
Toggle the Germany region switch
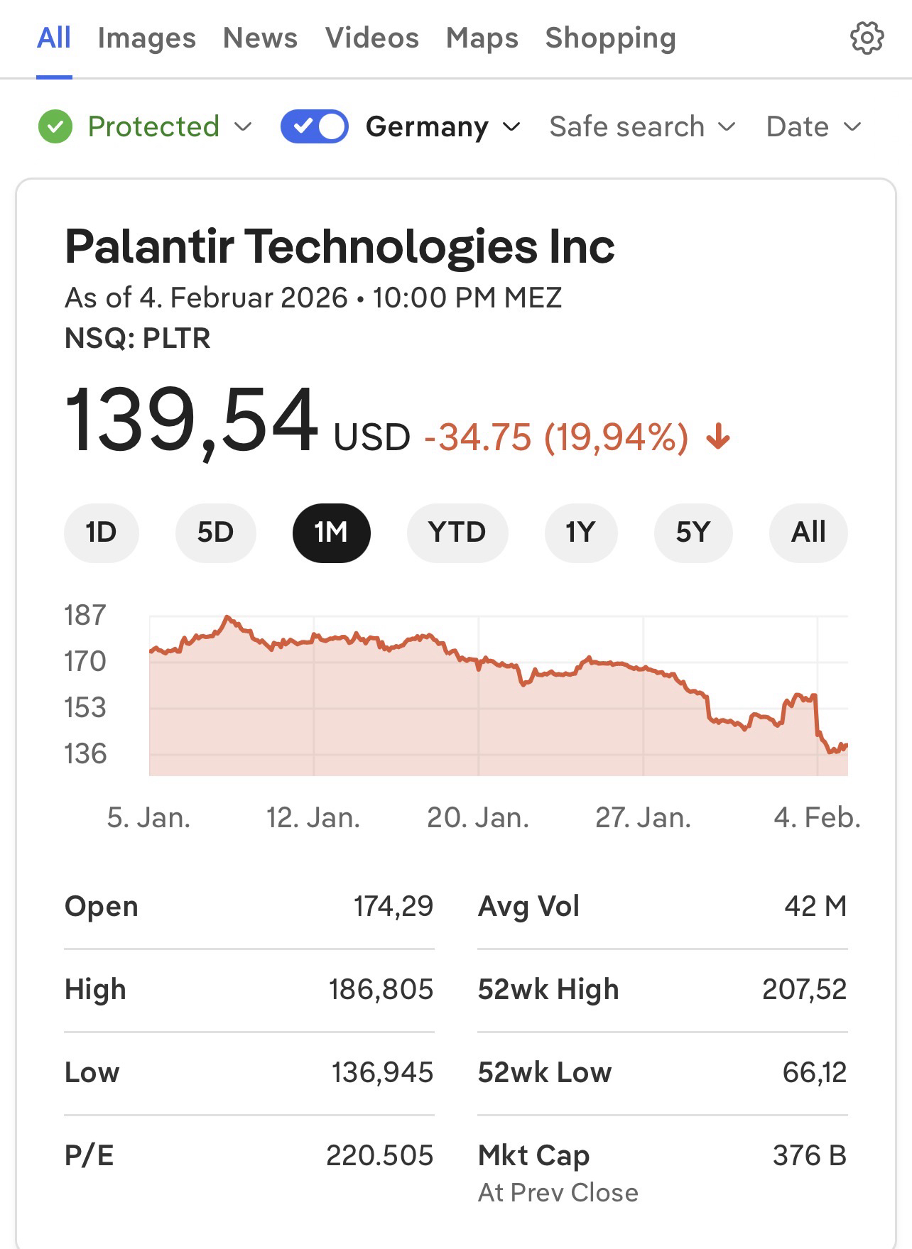coord(314,127)
